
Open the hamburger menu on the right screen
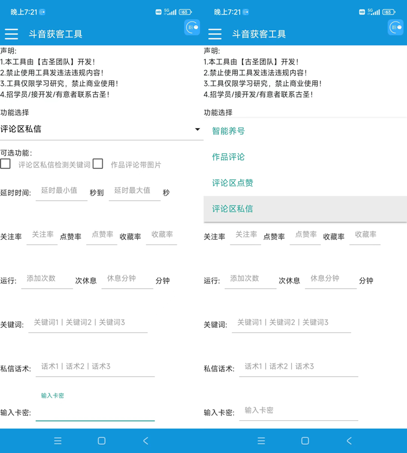215,34
